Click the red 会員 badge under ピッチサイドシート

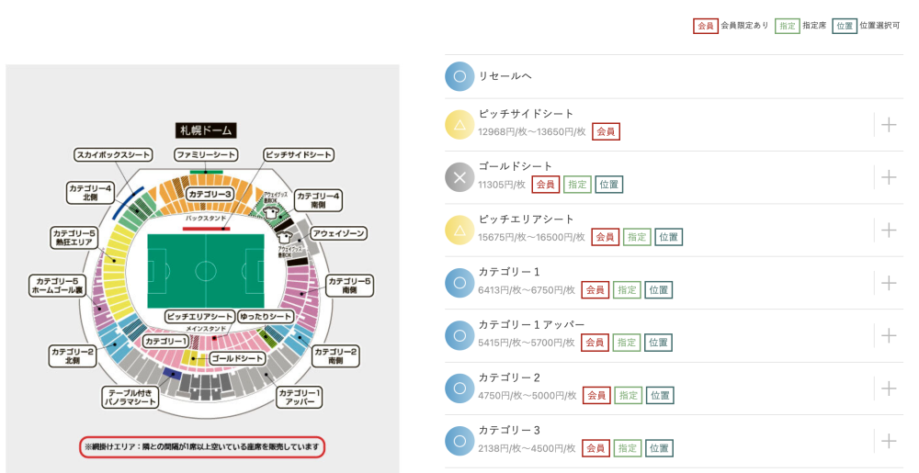point(606,131)
